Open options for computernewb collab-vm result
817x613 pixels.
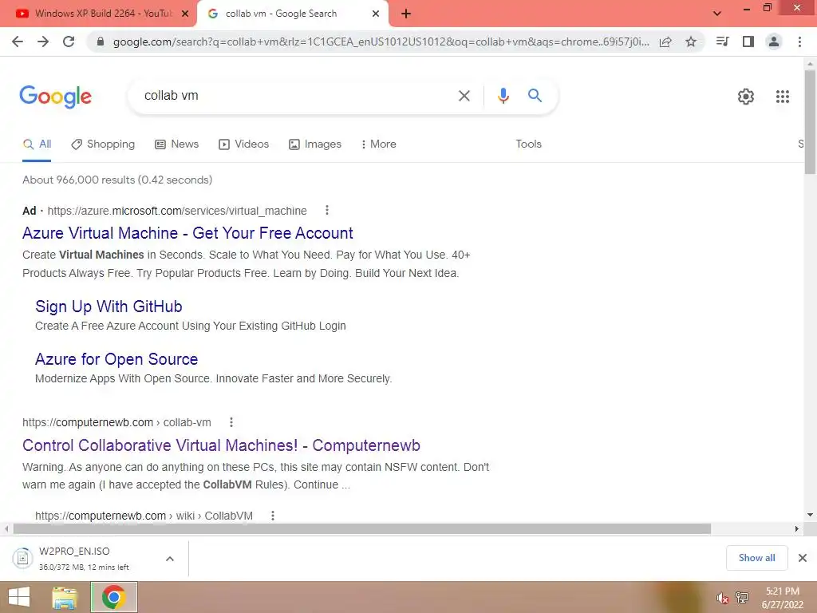tap(231, 422)
